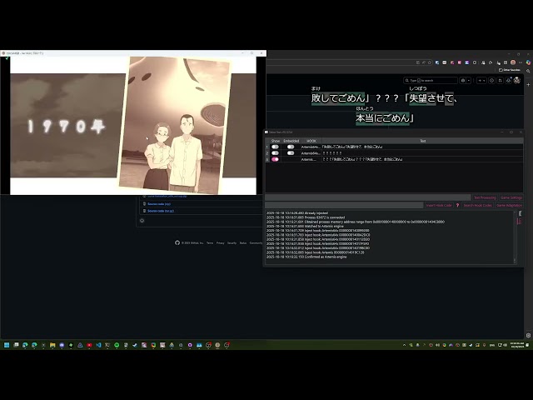Viewport: 533px width, 400px height.
Task: Toggle Show switch for hook row 2
Action: pyautogui.click(x=275, y=153)
